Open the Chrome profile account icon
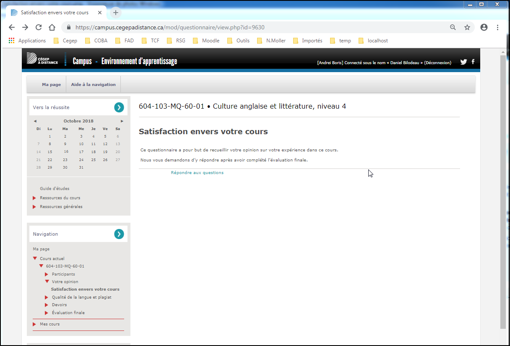 coord(484,27)
